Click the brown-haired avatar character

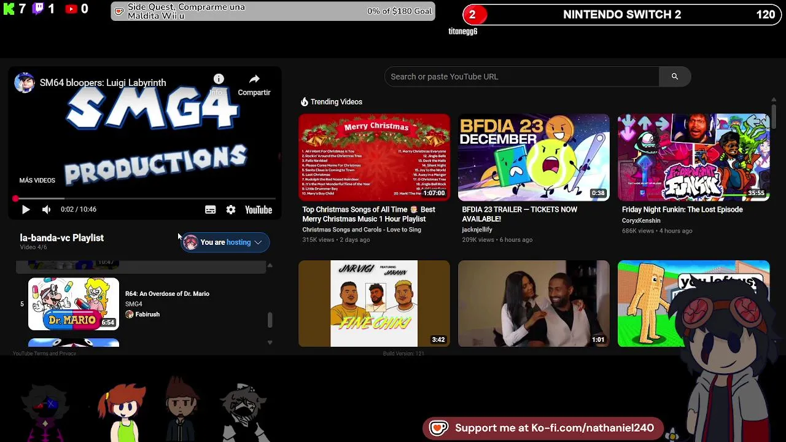coord(181,410)
